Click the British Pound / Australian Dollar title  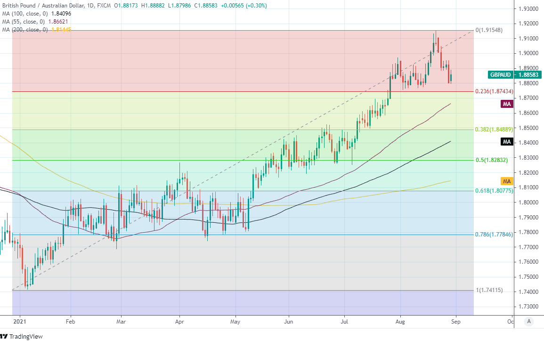pyautogui.click(x=46, y=6)
